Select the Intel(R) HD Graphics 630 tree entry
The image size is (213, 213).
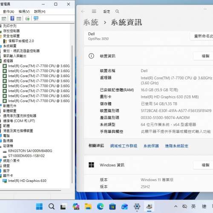point(27,181)
